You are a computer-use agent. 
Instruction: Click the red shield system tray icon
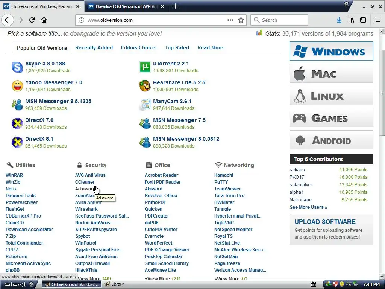click(335, 284)
